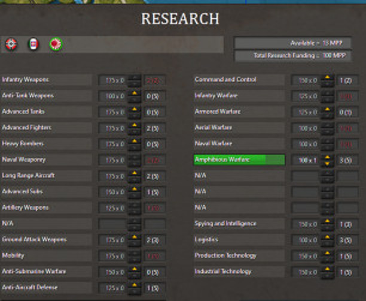Click the Command and Control label
Screen dimensions: 366x301
225,80
